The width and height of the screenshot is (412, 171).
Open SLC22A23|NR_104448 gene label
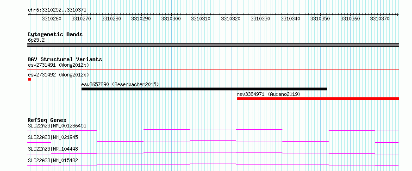tap(53, 149)
